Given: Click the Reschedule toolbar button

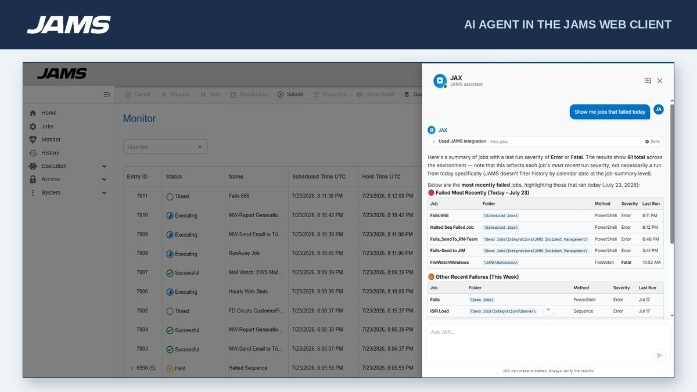Looking at the screenshot, I should click(249, 94).
